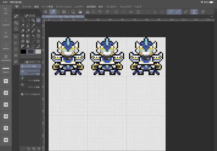Open the サブツール palette menu icon
This screenshot has height=151, width=217.
pos(22,61)
